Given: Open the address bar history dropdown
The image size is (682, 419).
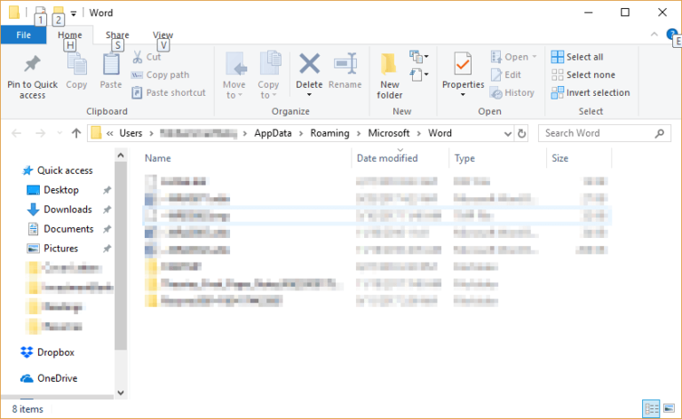Looking at the screenshot, I should coord(508,133).
